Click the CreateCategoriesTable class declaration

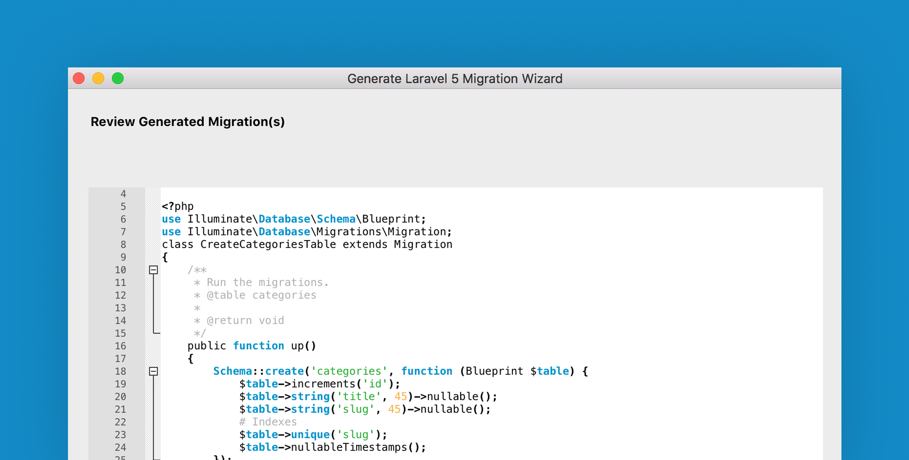pos(307,244)
